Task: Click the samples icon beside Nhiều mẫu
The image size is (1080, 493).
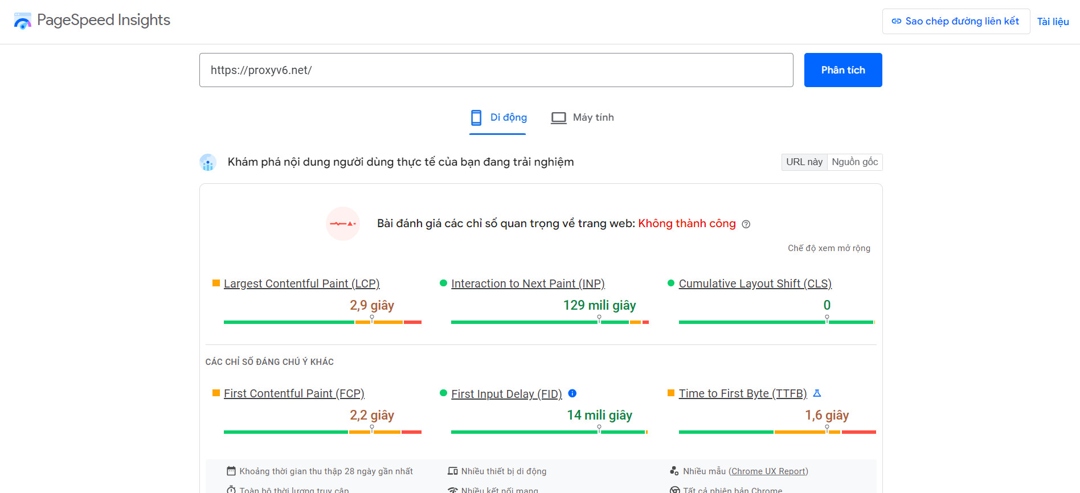Action: coord(674,471)
